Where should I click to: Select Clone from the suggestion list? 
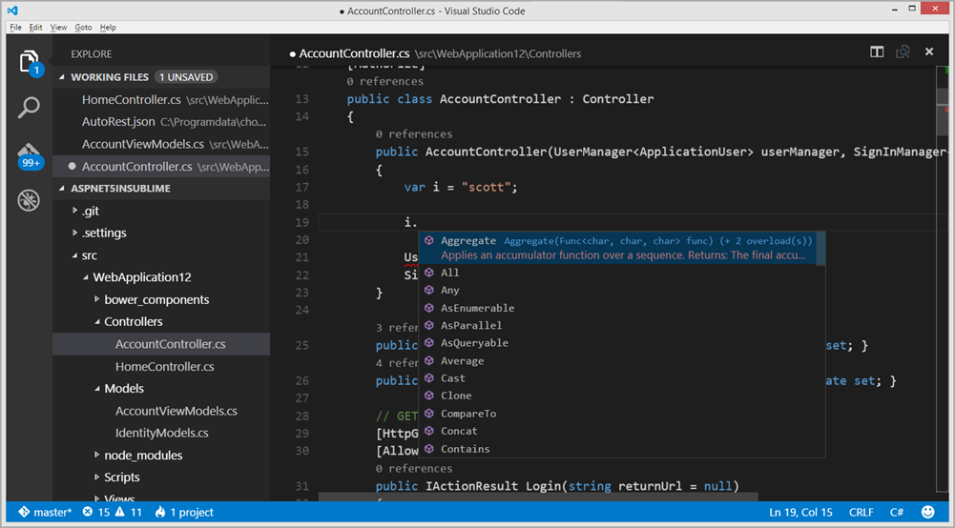622,396
